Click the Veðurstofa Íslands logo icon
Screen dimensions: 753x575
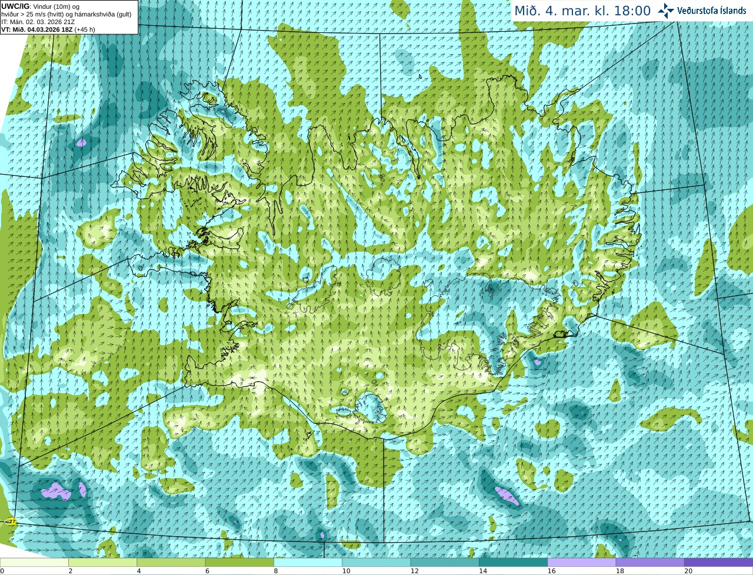point(666,11)
